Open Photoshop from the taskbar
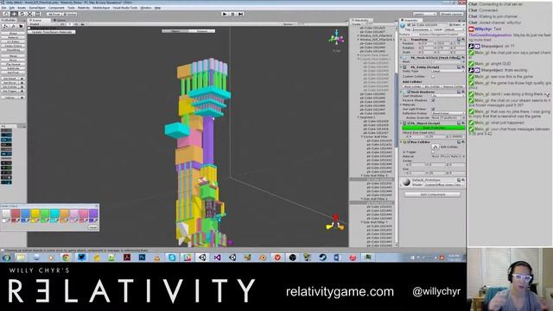 coord(142,257)
